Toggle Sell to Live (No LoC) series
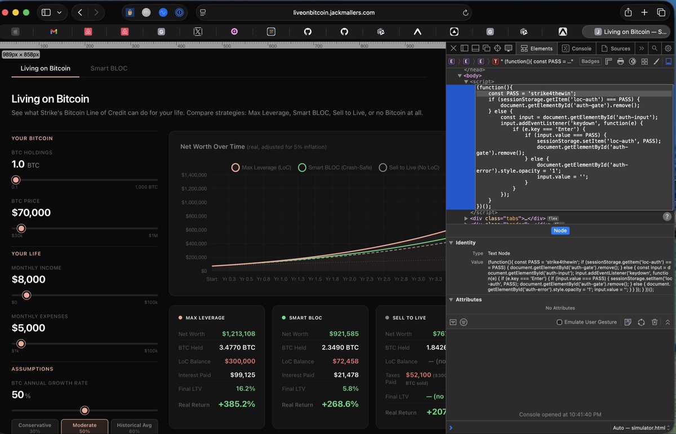The height and width of the screenshot is (434, 676). [410, 167]
